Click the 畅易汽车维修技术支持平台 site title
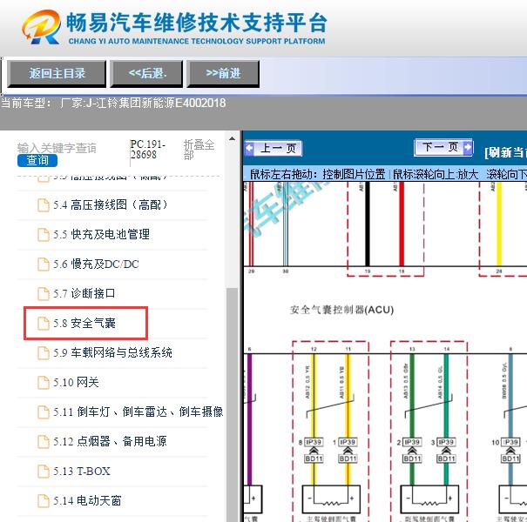 point(197,23)
